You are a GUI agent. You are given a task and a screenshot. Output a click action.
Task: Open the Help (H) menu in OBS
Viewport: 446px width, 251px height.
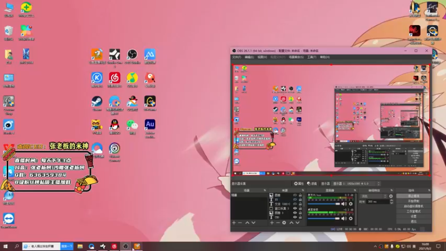point(325,57)
